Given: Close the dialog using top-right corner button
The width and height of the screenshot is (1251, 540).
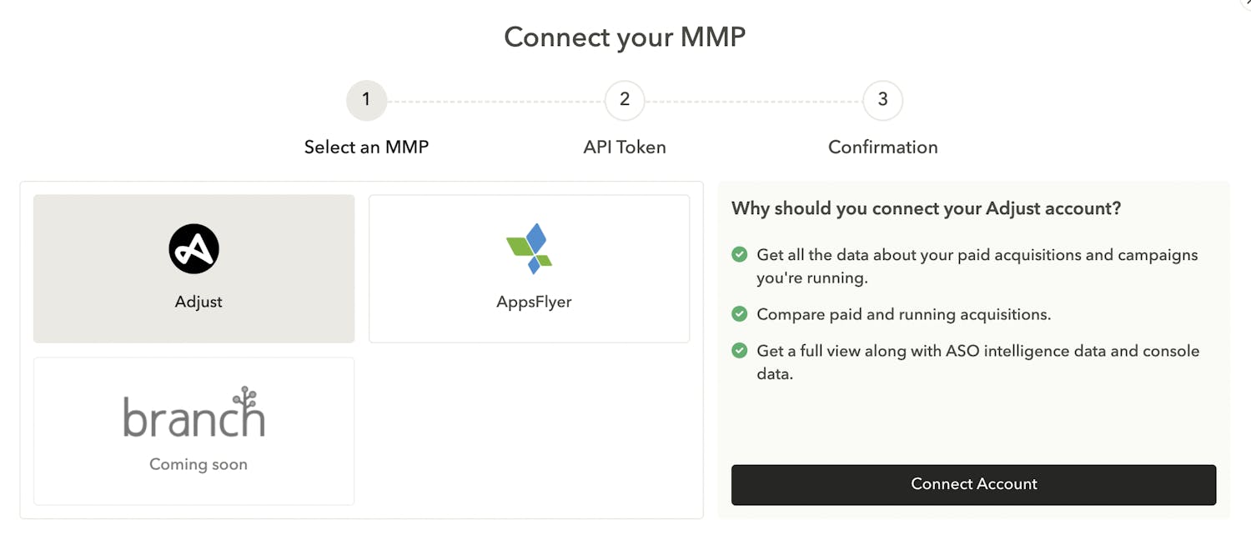Looking at the screenshot, I should pyautogui.click(x=1247, y=2).
